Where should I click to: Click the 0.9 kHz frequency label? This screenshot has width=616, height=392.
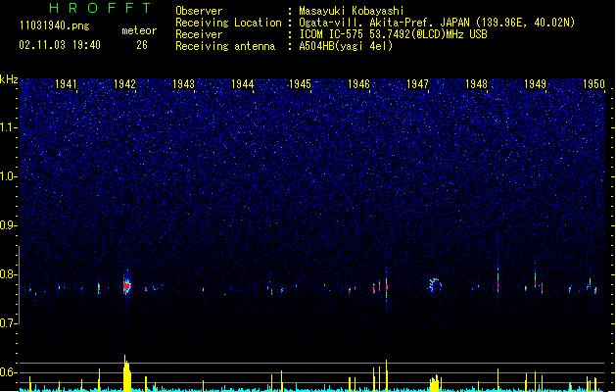tap(8, 225)
